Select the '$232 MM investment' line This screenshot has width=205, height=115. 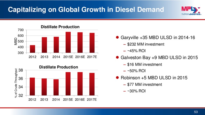pyautogui.click(x=146, y=44)
